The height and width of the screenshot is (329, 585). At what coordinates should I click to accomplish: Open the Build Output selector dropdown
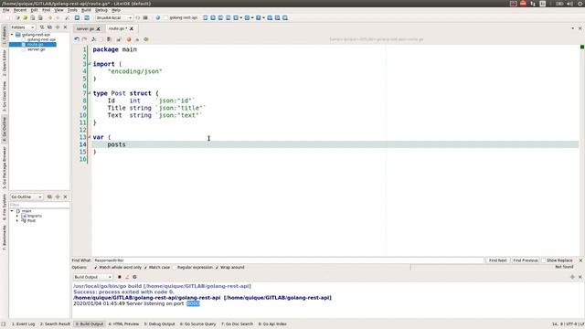point(92,277)
